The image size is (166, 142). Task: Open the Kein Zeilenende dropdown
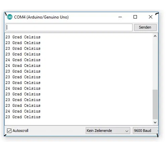[x=108, y=130]
